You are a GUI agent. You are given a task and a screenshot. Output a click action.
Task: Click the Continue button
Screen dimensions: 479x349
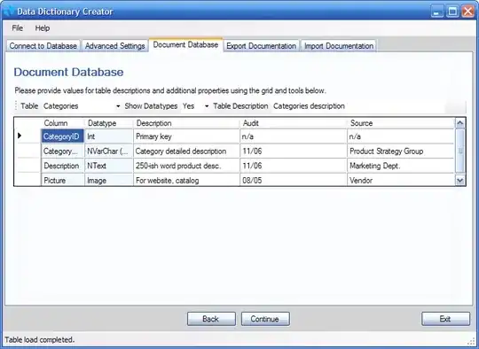click(x=265, y=319)
